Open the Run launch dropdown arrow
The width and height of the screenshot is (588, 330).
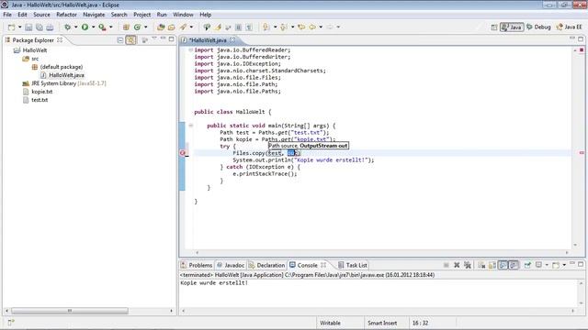click(x=94, y=27)
